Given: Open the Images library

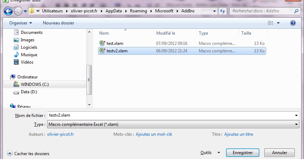Looking at the screenshot, I should coord(27,40).
